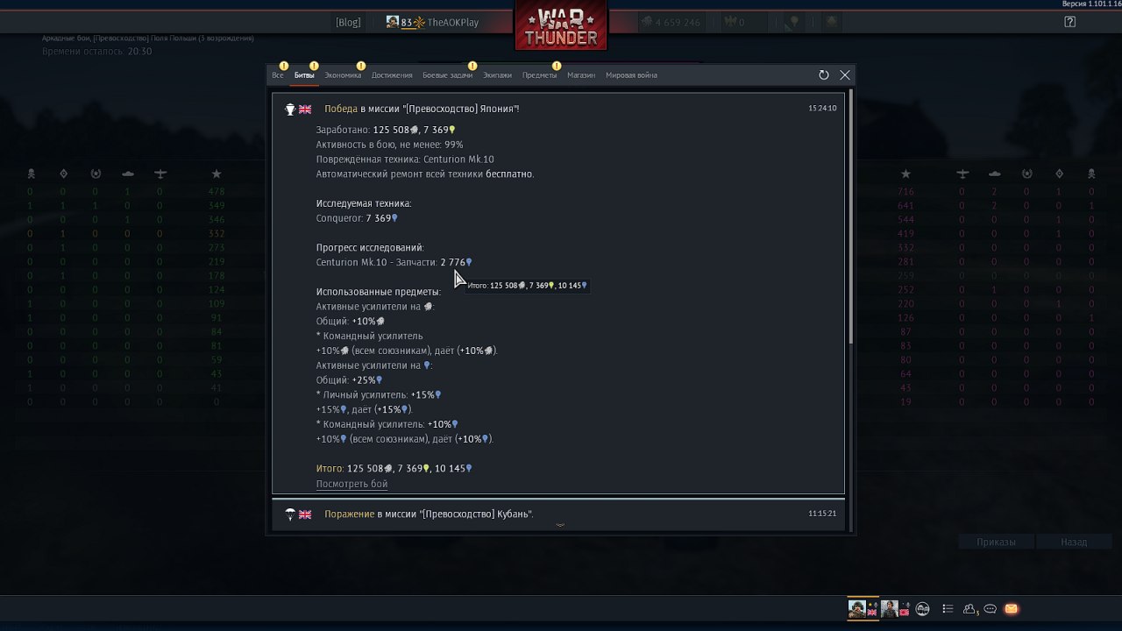Open the [Blog] link in top bar
1122x631 pixels.
point(348,22)
